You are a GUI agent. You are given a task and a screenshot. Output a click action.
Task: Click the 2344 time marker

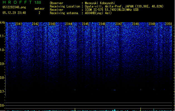tap(69, 24)
